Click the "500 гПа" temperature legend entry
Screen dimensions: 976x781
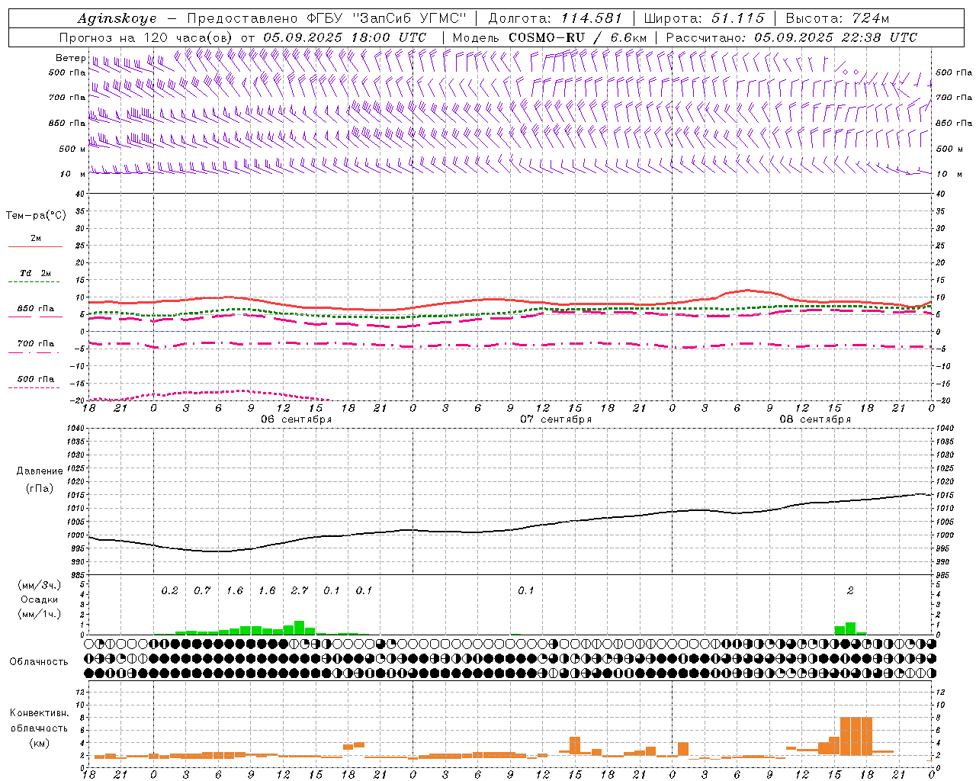coord(35,379)
